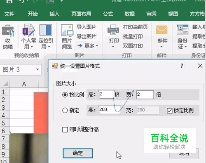Click 导出图片 in the ribbon
The image size is (206, 163).
[87, 36]
